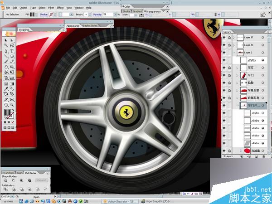Select the Warp tool

(x=6, y=72)
